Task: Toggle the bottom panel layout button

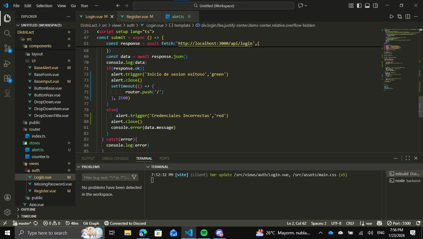Action: click(x=367, y=6)
